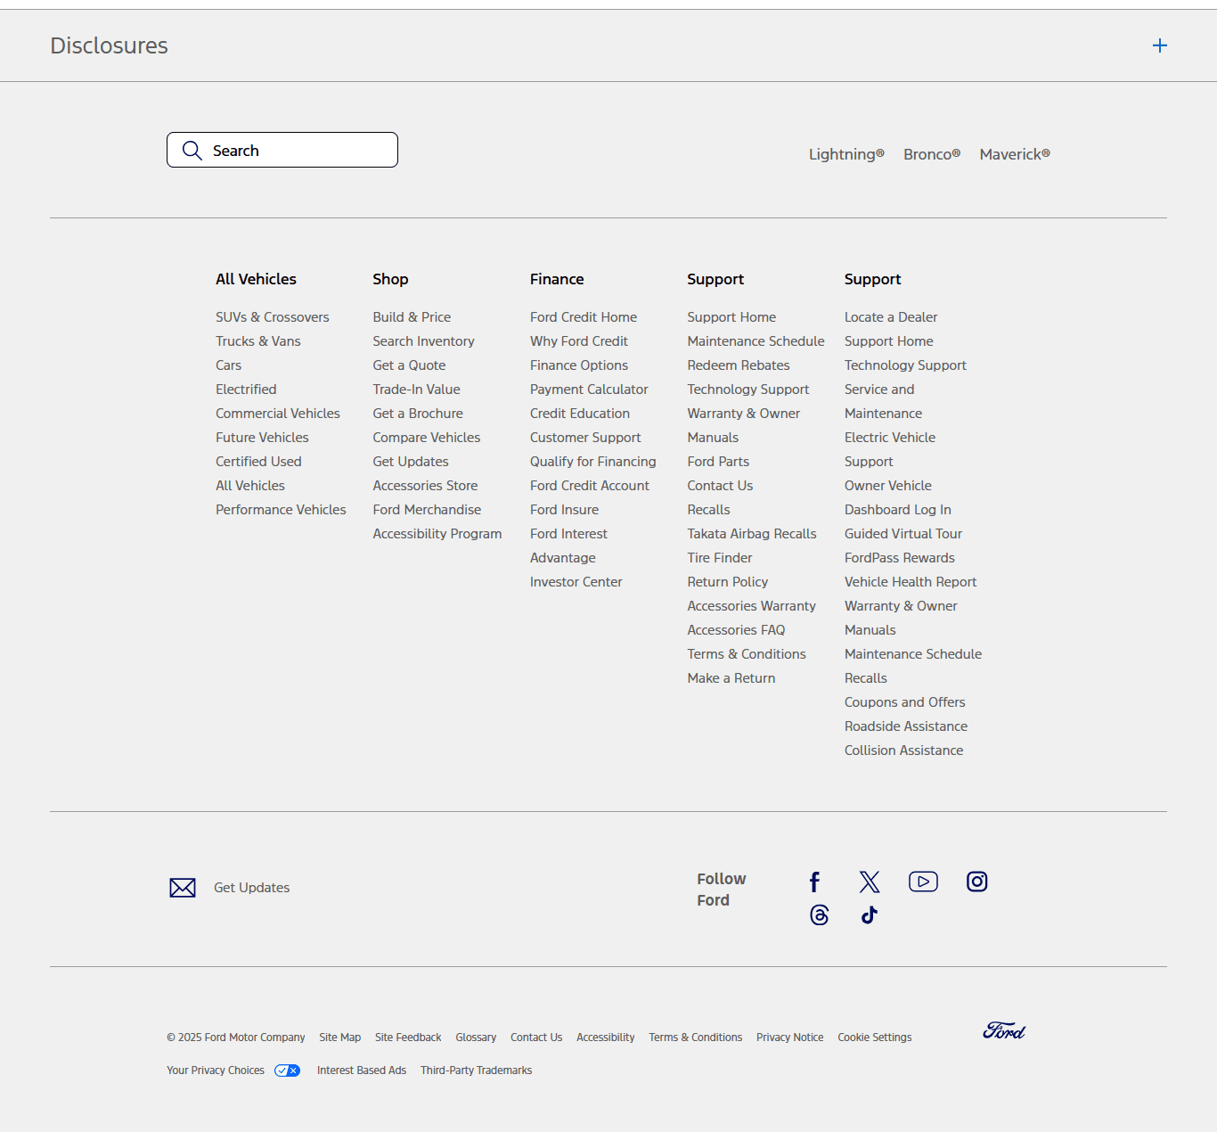Go to Ford Credit Home
This screenshot has width=1217, height=1132.
click(x=584, y=317)
